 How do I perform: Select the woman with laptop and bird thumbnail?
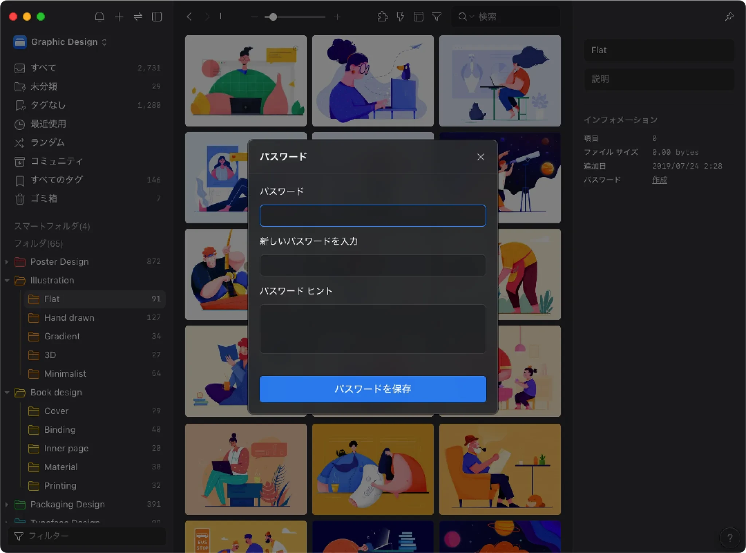(x=373, y=81)
